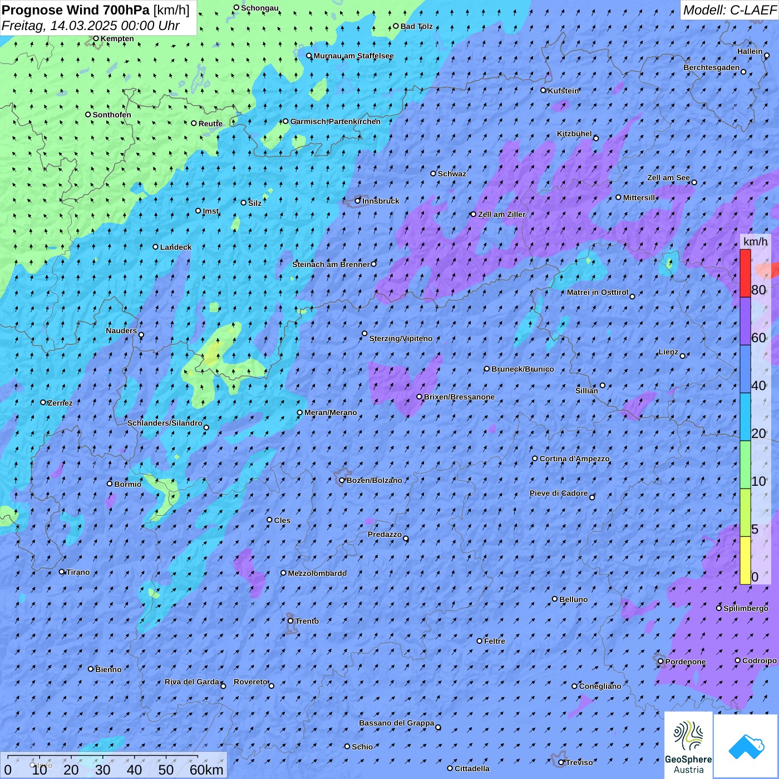This screenshot has width=779, height=779.
Task: Click the Bad Tölz city marker
Action: [396, 26]
